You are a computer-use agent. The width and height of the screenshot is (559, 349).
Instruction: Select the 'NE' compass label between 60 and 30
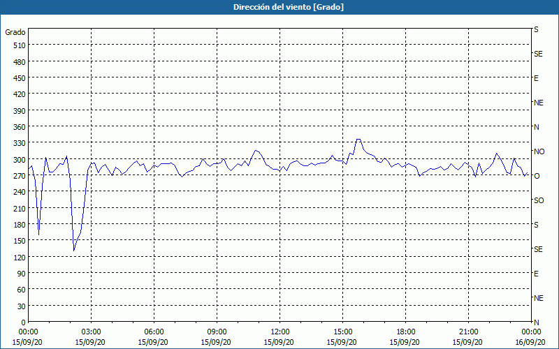(x=539, y=298)
